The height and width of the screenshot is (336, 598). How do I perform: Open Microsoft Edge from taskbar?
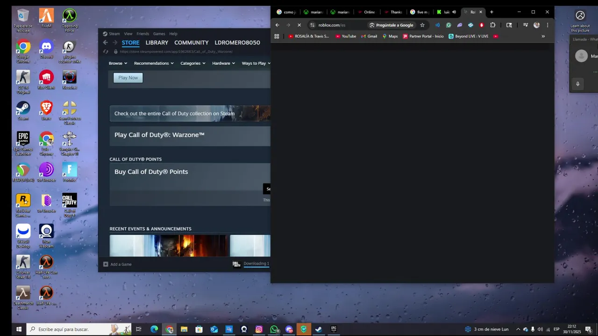(x=154, y=329)
